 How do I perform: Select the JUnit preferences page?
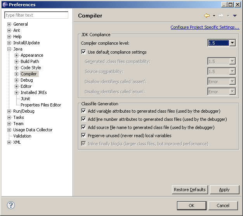pos(25,99)
